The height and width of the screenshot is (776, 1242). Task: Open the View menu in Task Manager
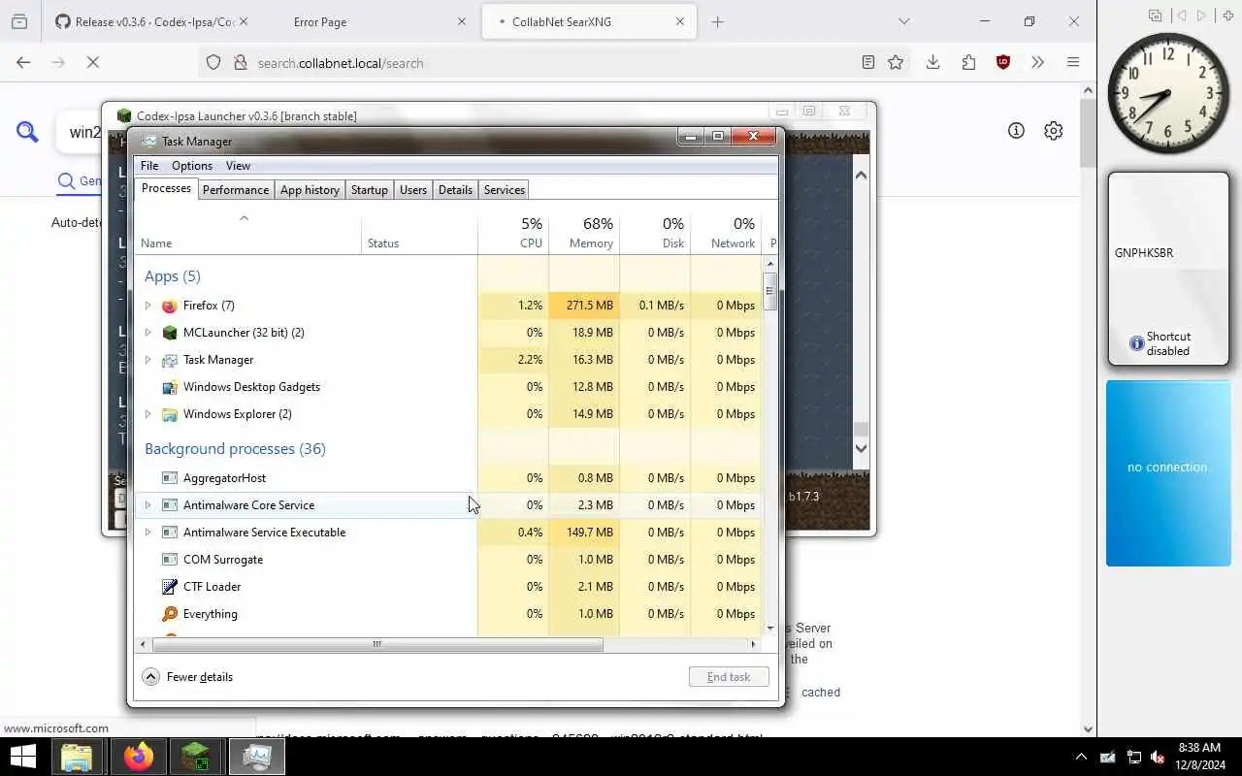click(x=238, y=166)
